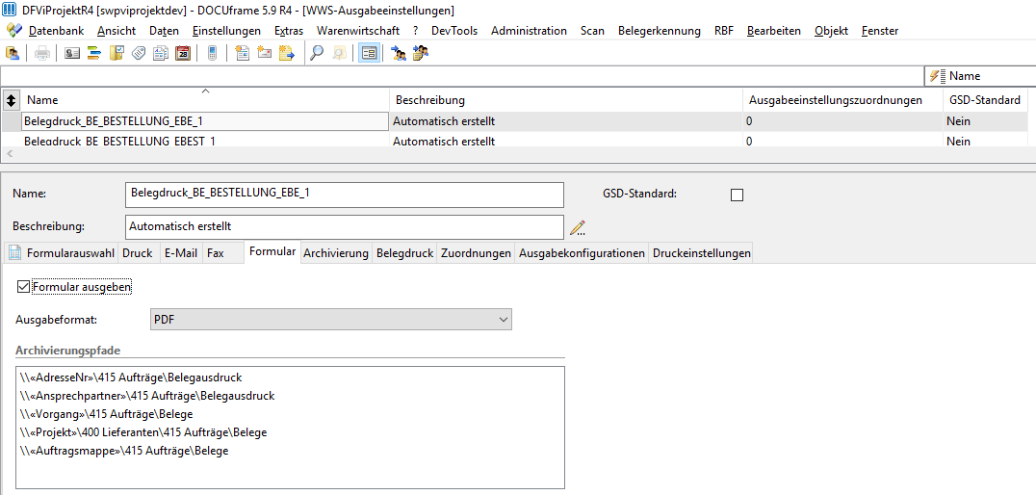Click the new note with arrow icon
Viewport: 1036px width, 495px height.
[286, 54]
